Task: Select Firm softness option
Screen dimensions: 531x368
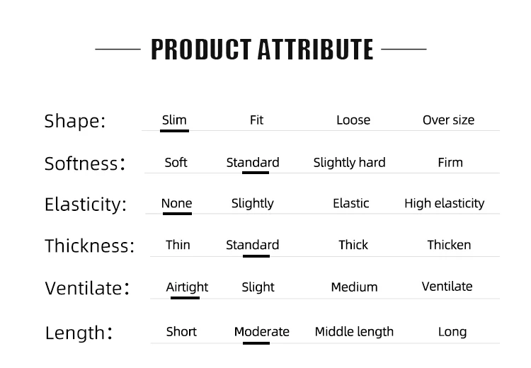Action: [450, 163]
